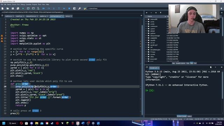This screenshot has width=224, height=126.
Task: Expand the anaconda3 folder
Action: point(146,59)
